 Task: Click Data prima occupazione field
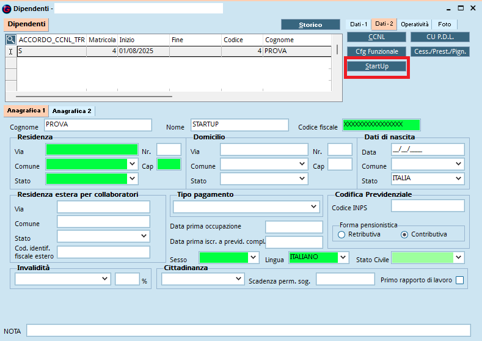pyautogui.click(x=294, y=227)
